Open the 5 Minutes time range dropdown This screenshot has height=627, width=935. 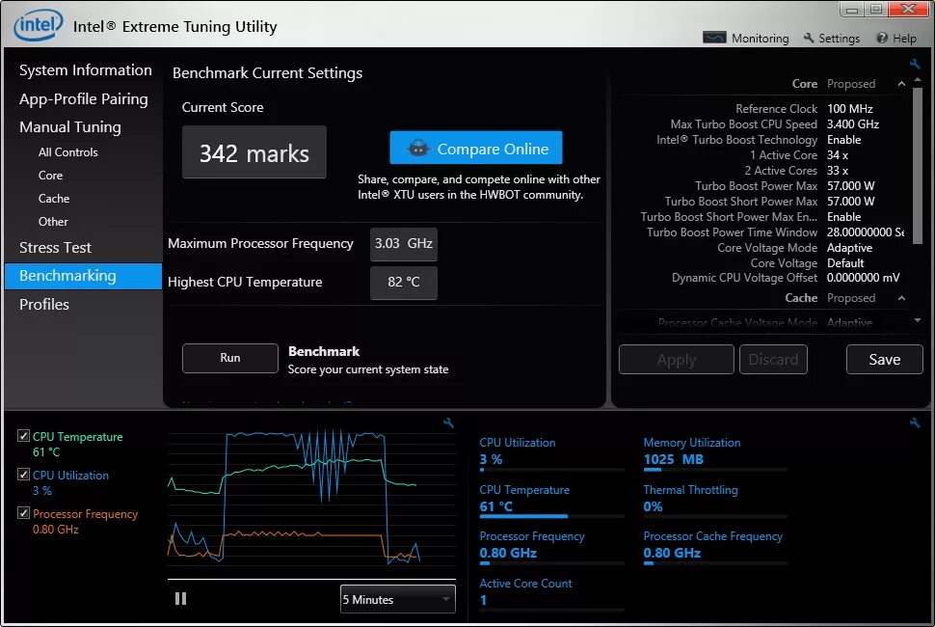[x=398, y=599]
